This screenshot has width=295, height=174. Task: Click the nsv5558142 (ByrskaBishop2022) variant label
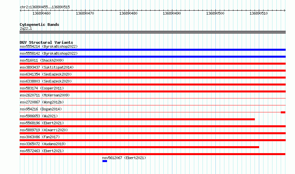click(49, 53)
